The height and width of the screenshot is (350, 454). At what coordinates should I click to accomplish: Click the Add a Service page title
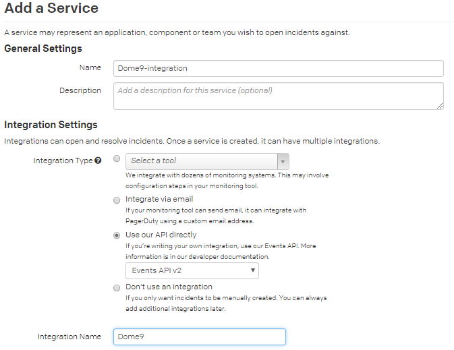coord(51,8)
